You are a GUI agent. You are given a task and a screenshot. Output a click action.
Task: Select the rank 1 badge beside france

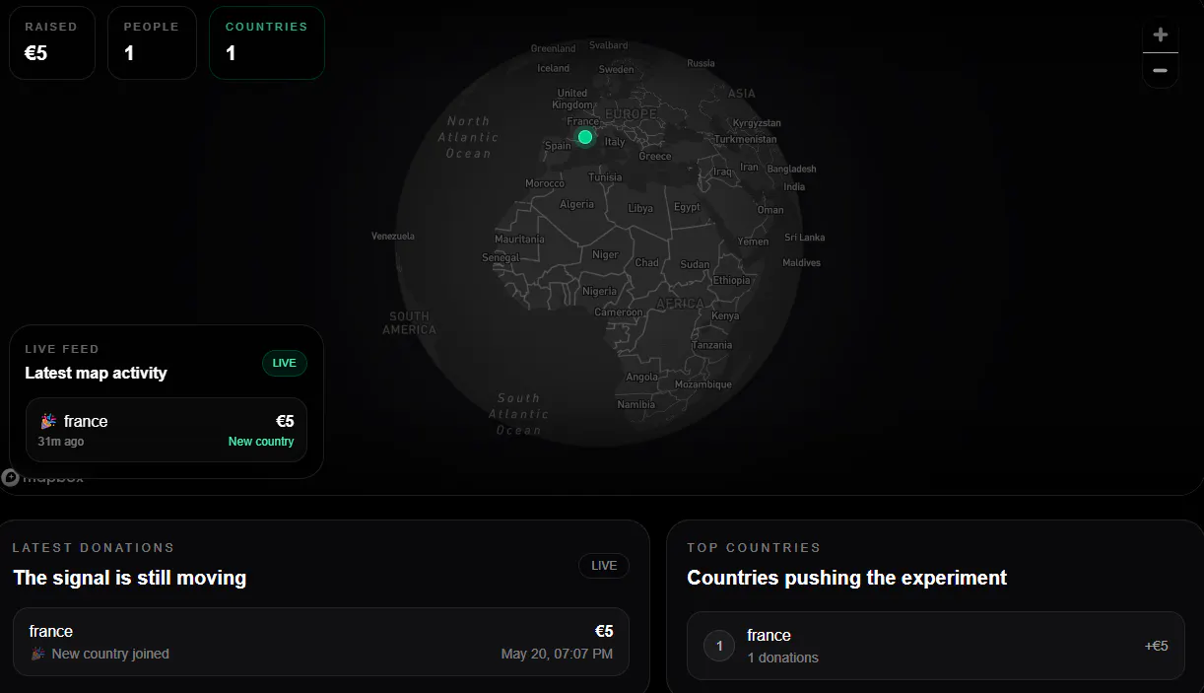pyautogui.click(x=719, y=646)
